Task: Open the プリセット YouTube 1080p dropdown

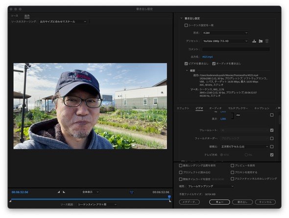Action: tap(225, 41)
